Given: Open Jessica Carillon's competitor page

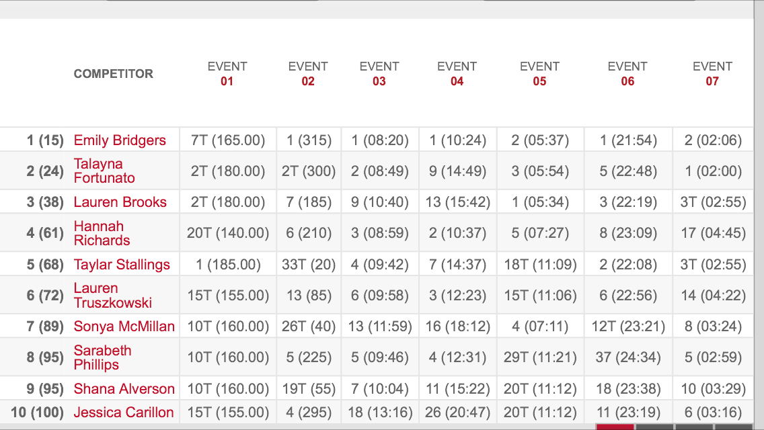Looking at the screenshot, I should tap(123, 413).
